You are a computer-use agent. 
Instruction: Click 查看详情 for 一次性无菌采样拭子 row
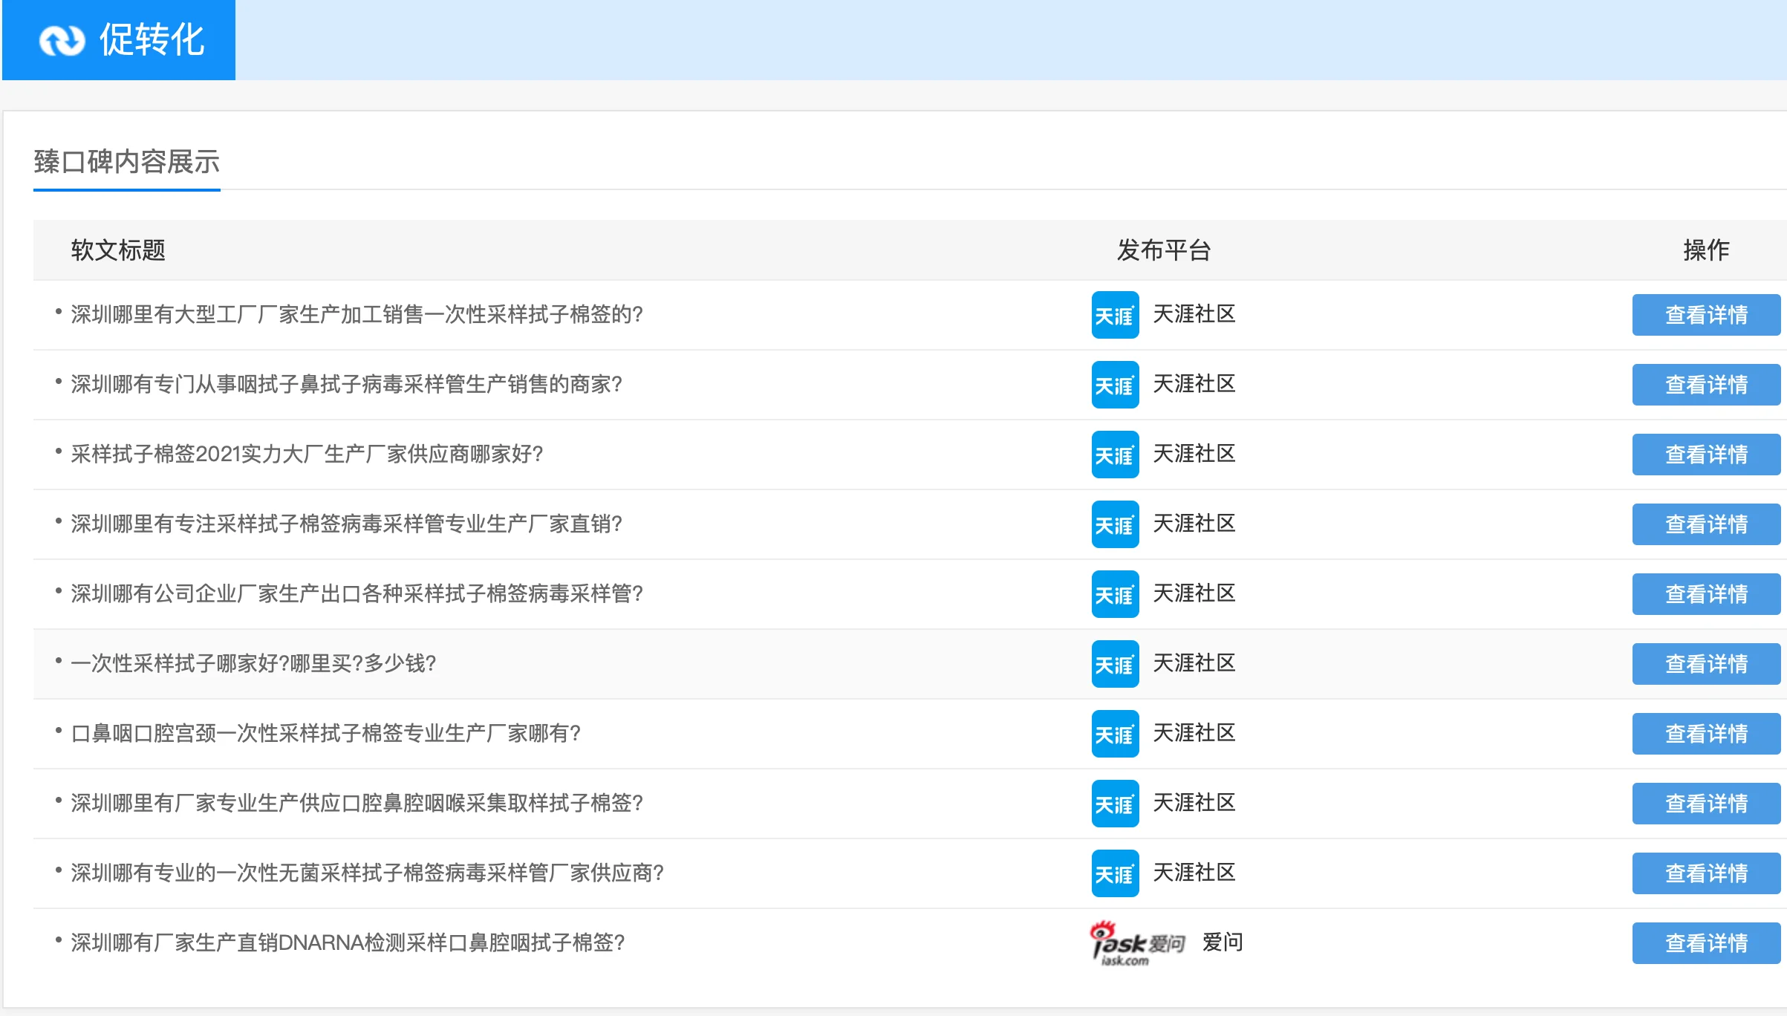[x=1706, y=873]
